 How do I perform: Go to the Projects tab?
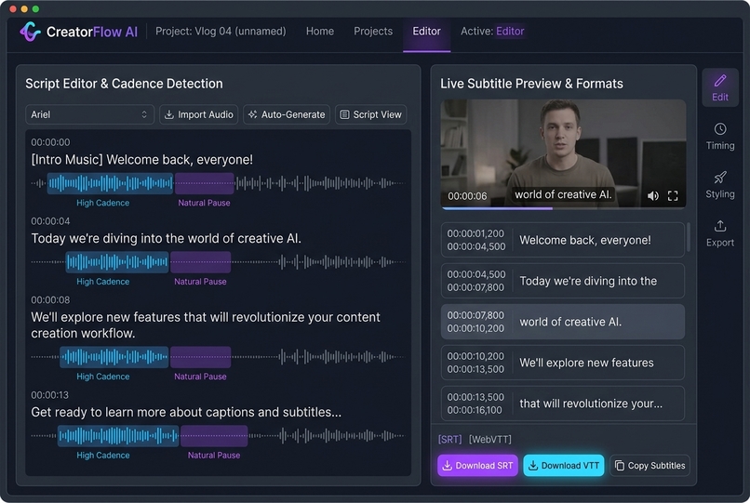click(373, 32)
